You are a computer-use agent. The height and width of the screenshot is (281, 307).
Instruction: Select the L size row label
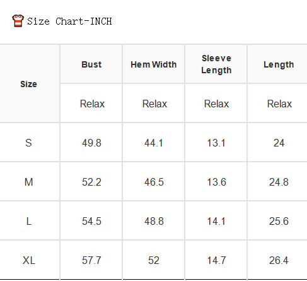coord(29,221)
